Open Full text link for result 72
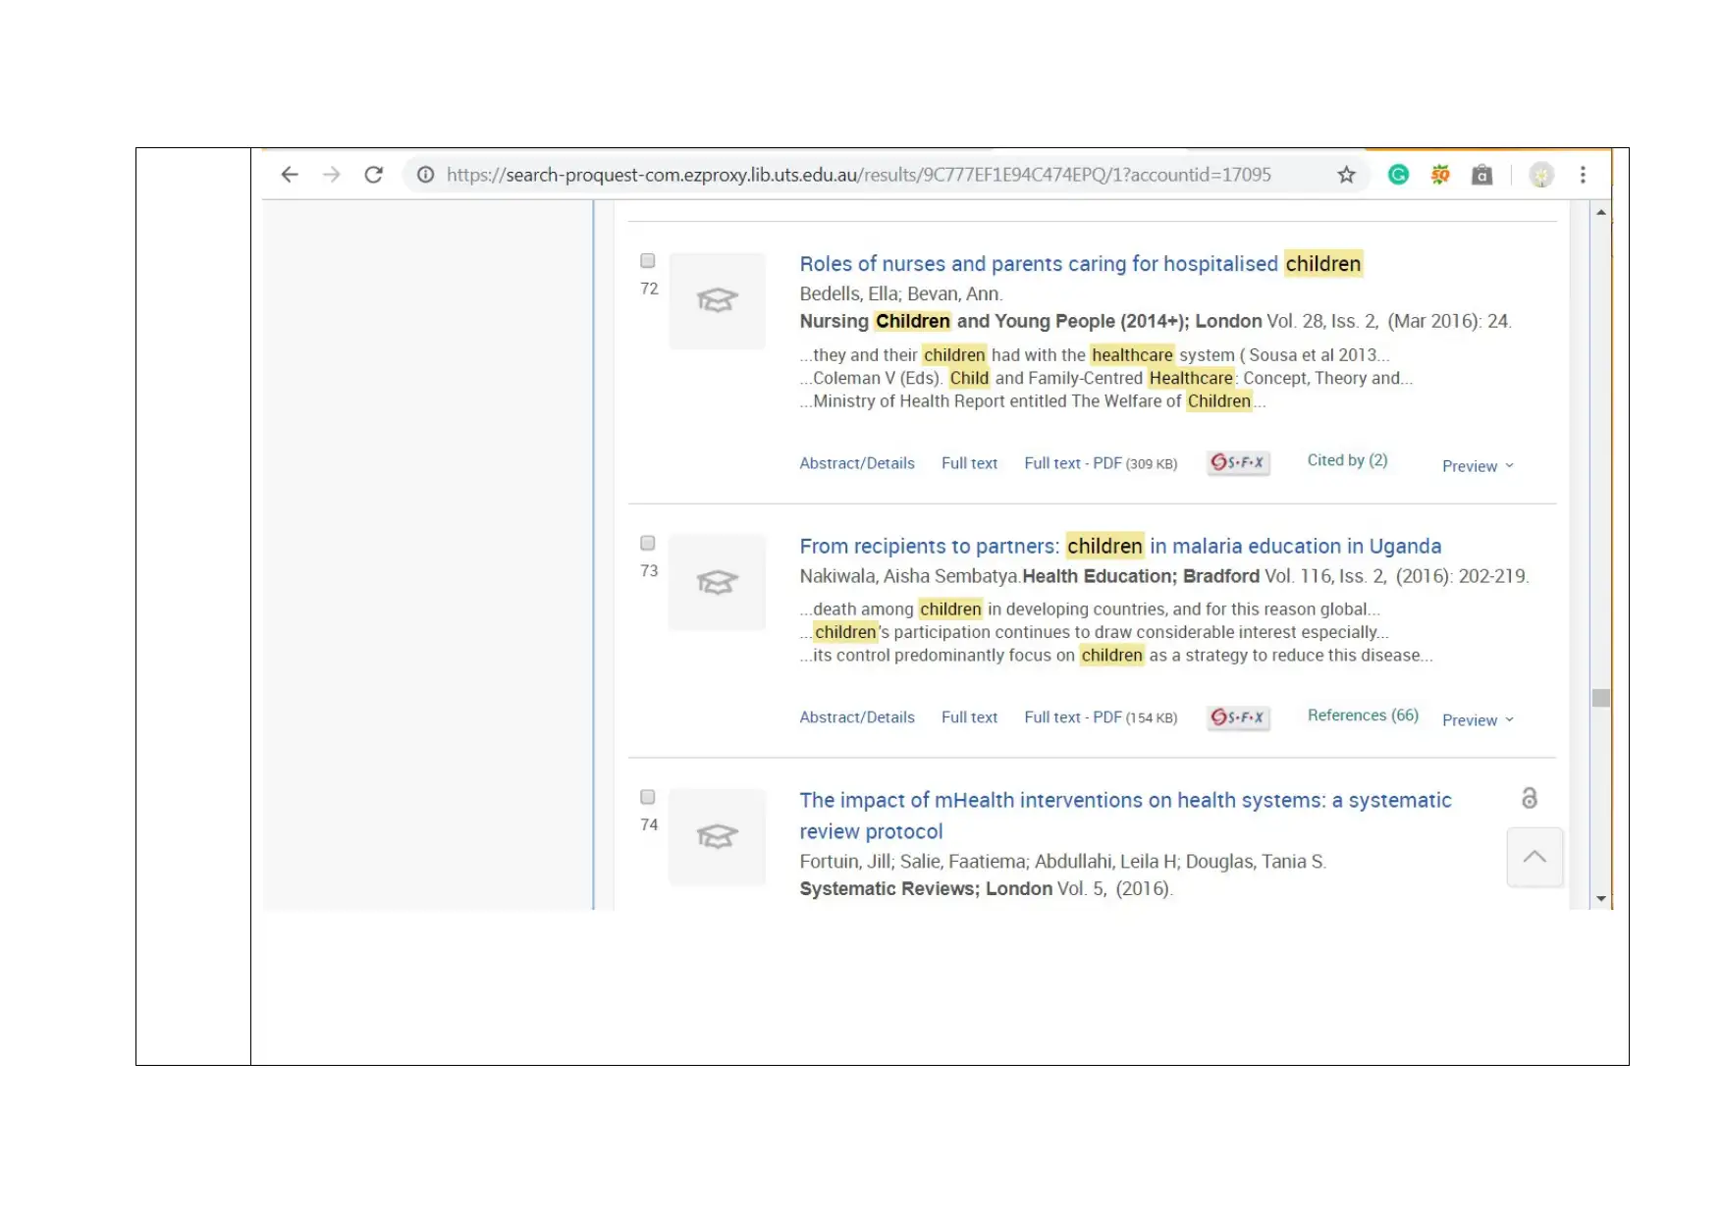 click(x=969, y=463)
